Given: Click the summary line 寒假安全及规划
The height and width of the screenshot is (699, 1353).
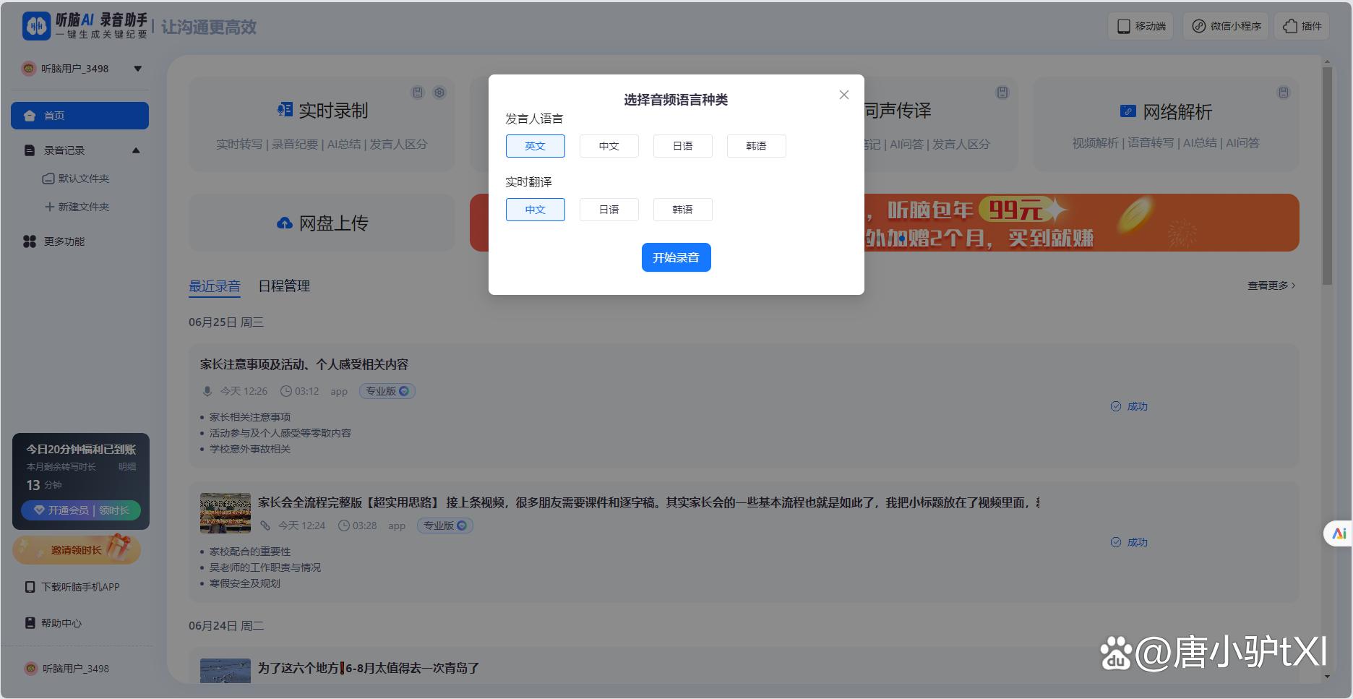Looking at the screenshot, I should 245,583.
